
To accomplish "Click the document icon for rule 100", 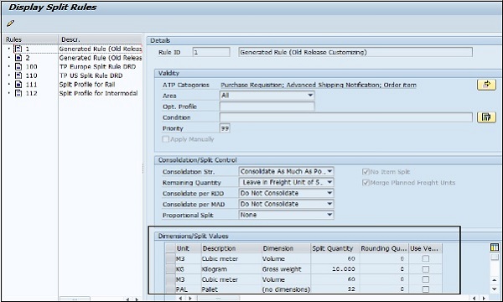I will (18, 66).
